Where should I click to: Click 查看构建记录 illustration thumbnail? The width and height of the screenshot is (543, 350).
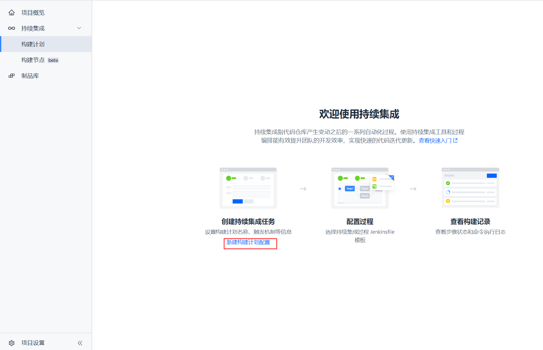(x=470, y=188)
